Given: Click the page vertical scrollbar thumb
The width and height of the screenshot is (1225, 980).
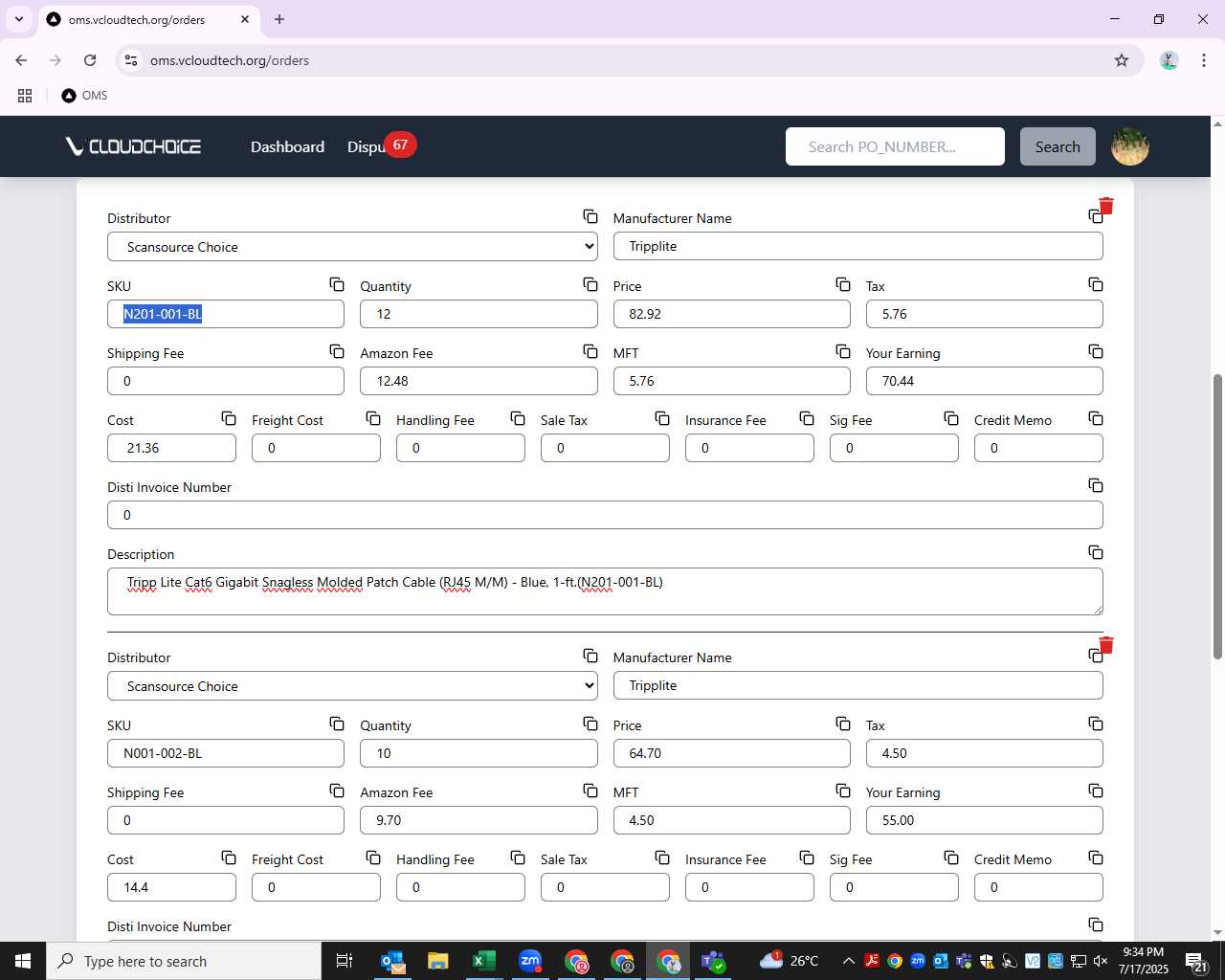Looking at the screenshot, I should click(1217, 517).
